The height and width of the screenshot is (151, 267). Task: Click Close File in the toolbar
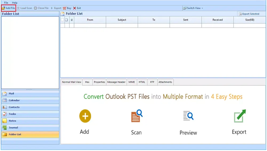tap(41, 8)
